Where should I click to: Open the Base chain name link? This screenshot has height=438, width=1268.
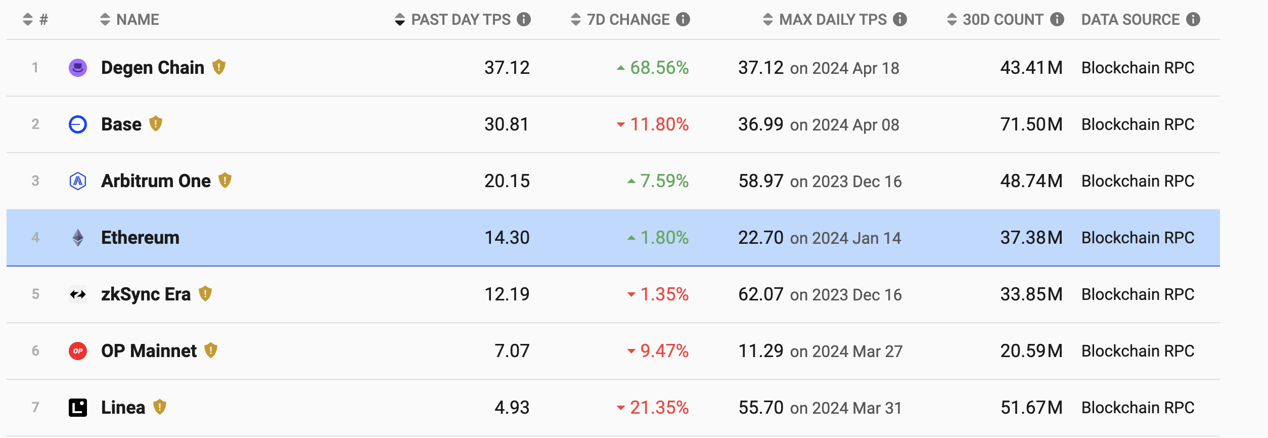[x=121, y=124]
